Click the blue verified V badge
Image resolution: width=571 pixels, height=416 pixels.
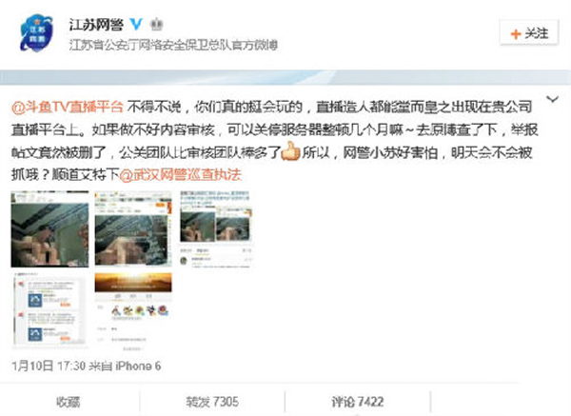(136, 24)
